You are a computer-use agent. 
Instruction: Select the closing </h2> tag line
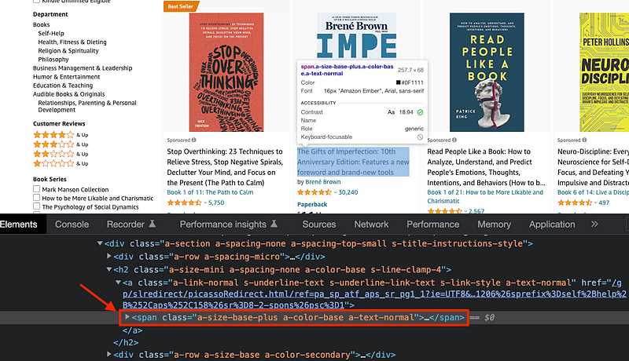tap(126, 343)
